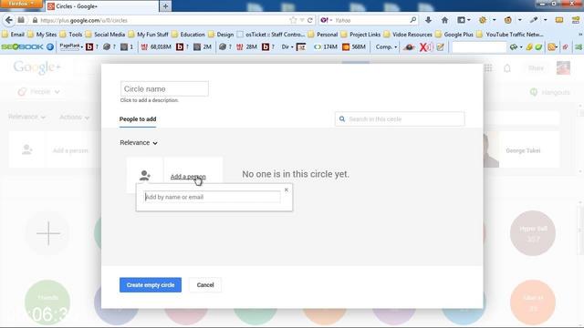Click the Create empty circle button

pyautogui.click(x=151, y=285)
